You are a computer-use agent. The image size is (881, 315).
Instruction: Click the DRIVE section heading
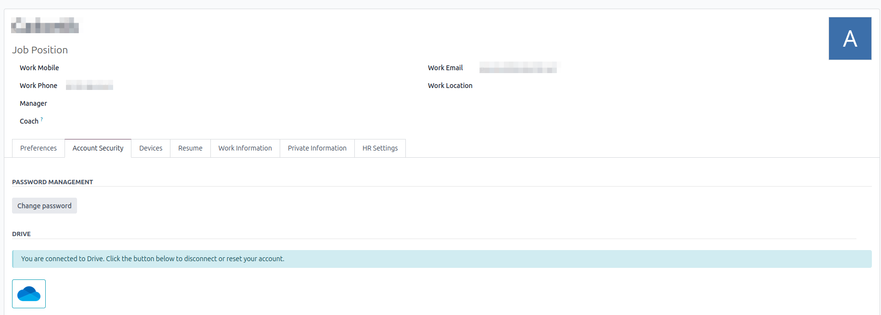tap(21, 234)
